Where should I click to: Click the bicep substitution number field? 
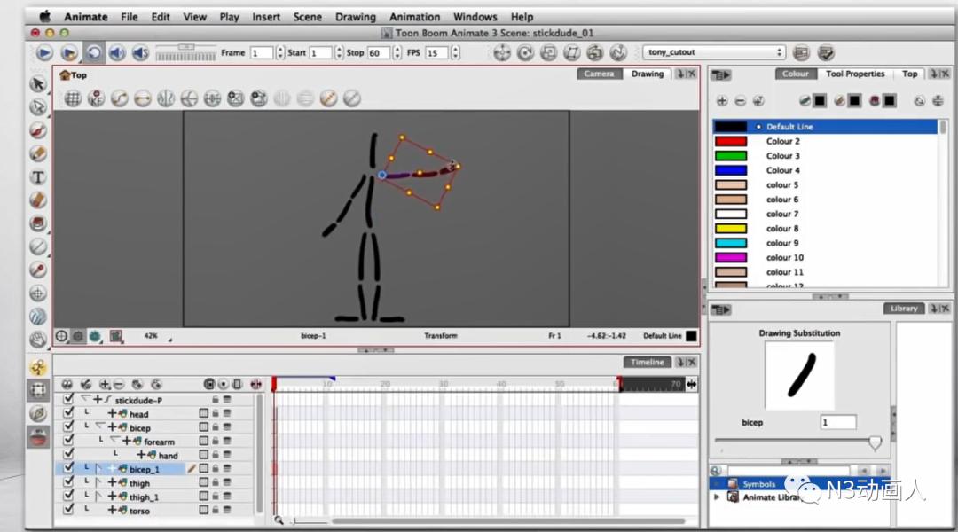[837, 422]
